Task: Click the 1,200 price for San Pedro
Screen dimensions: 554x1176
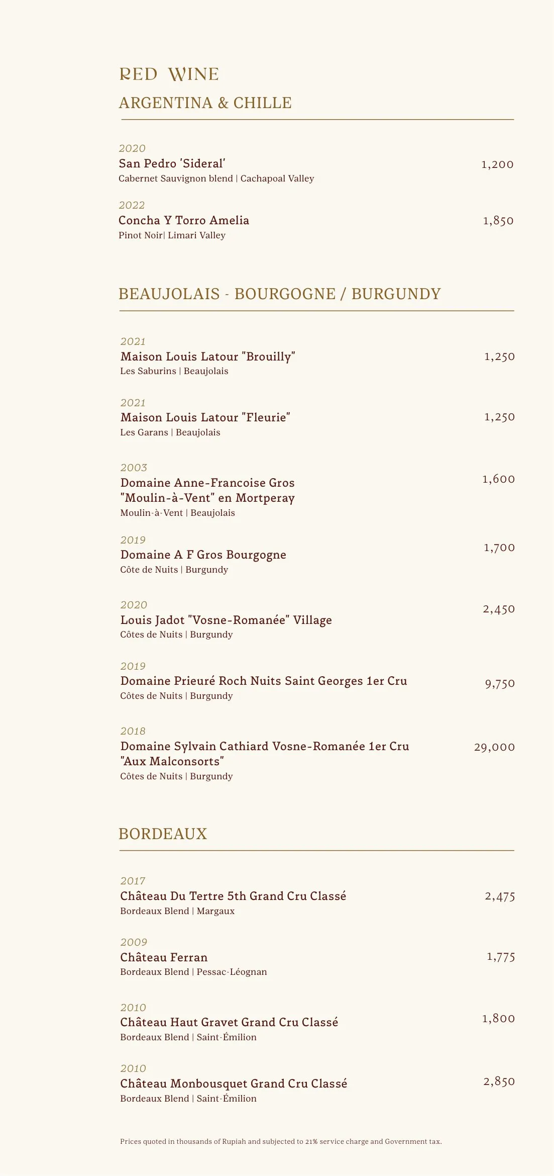Action: 497,164
